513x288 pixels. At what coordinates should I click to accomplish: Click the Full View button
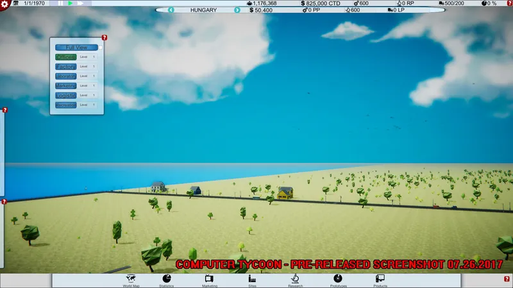click(x=76, y=47)
